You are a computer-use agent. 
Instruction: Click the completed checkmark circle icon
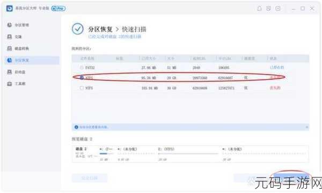click(x=78, y=29)
